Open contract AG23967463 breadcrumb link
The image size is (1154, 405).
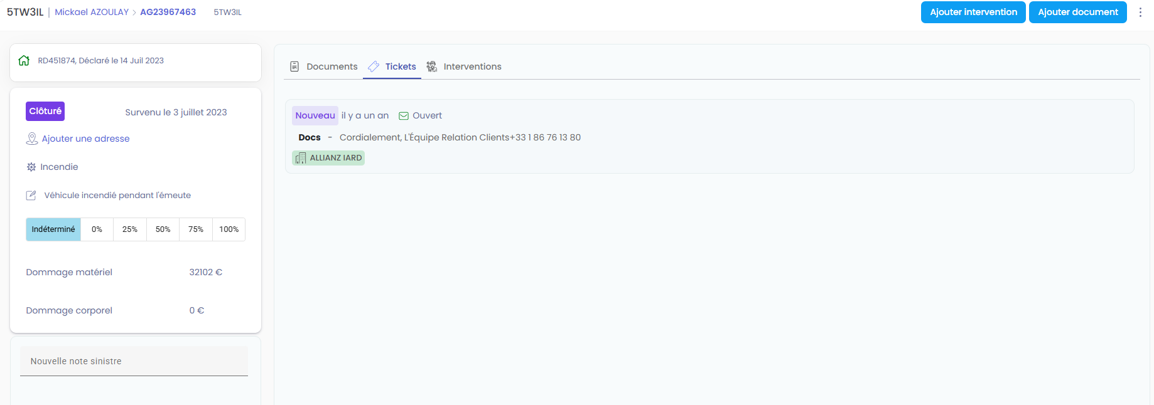click(168, 12)
